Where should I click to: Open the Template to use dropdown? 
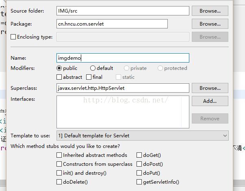tap(142, 135)
